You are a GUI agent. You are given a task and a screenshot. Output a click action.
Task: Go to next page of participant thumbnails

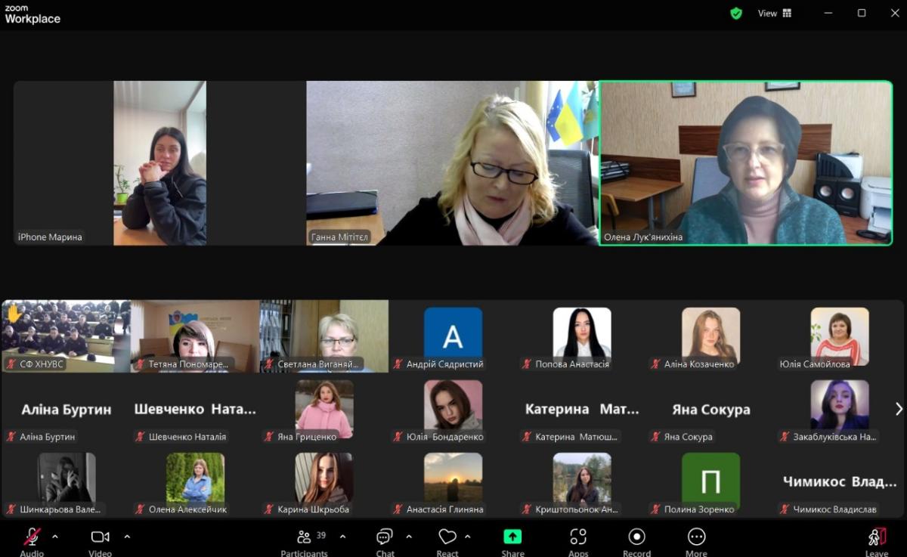899,409
